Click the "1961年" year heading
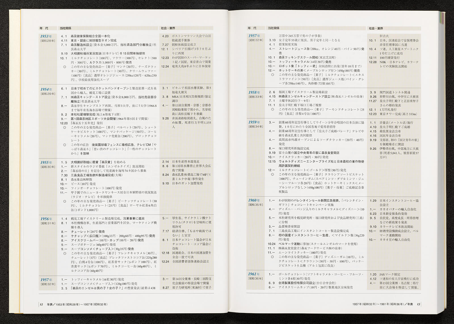The width and height of the screenshot is (454, 324). tap(254, 274)
